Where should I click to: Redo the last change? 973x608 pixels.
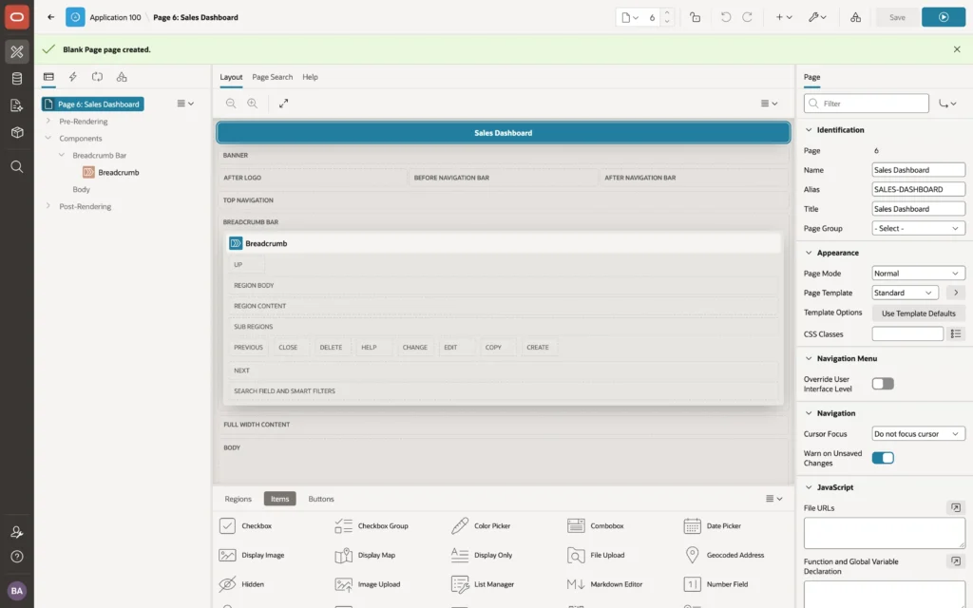[747, 17]
